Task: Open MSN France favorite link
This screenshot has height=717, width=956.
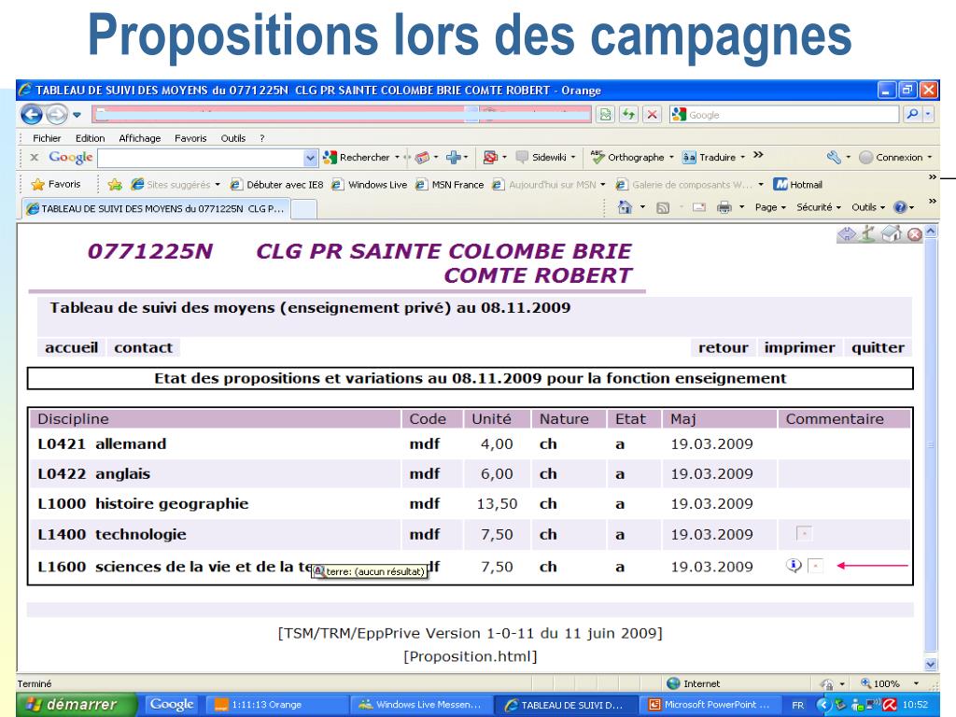Action: pyautogui.click(x=449, y=184)
